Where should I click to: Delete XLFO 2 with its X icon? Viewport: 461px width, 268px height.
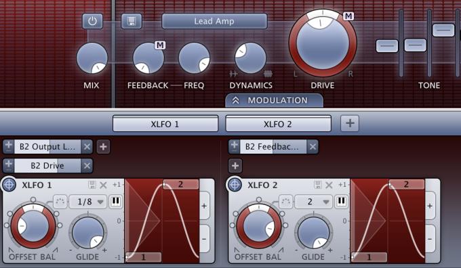(329, 185)
